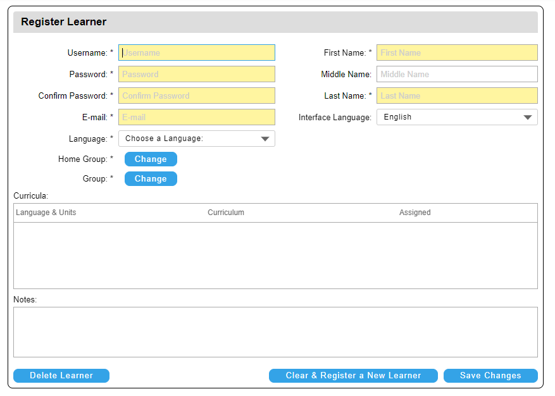Click Change next to Home Group
The width and height of the screenshot is (555, 396).
151,159
